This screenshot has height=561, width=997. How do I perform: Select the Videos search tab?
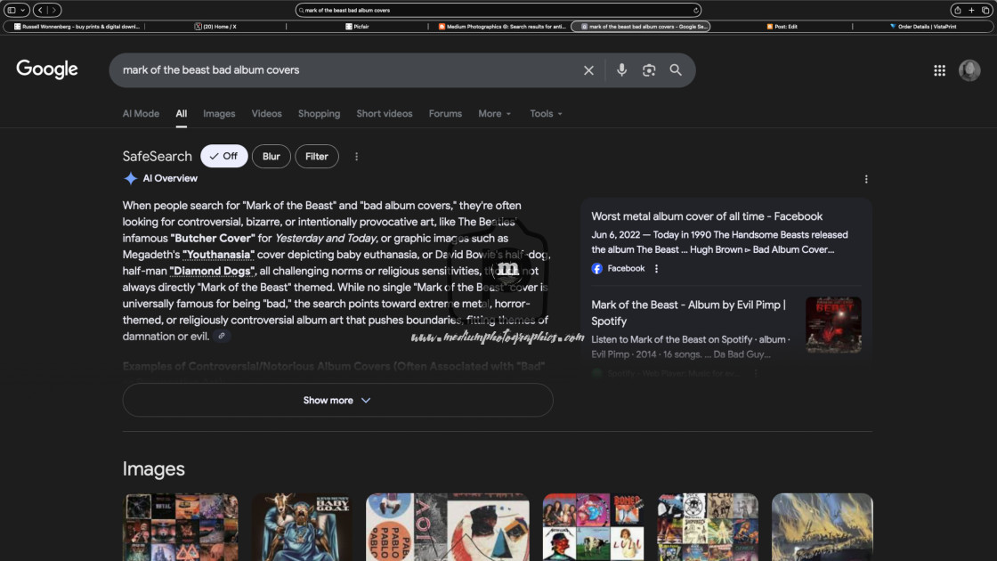[266, 114]
